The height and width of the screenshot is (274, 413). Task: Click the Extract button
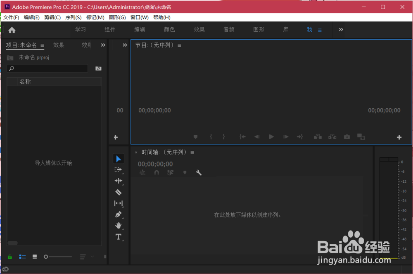[332, 137]
